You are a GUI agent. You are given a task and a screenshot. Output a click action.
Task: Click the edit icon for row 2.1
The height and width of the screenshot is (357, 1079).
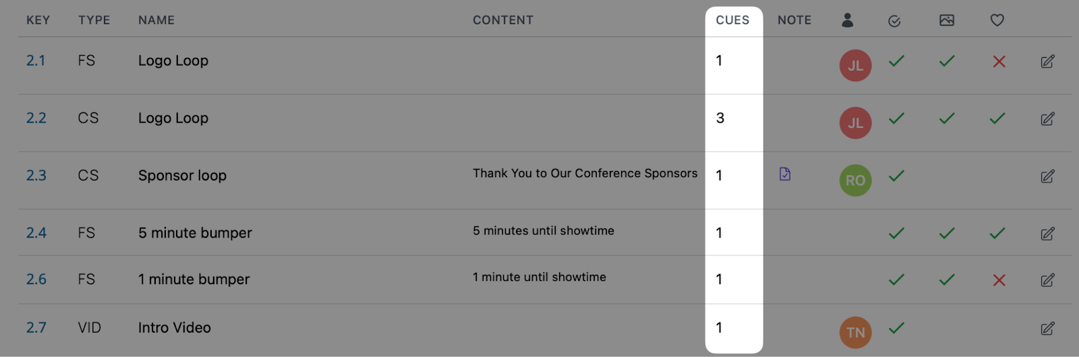(1047, 61)
